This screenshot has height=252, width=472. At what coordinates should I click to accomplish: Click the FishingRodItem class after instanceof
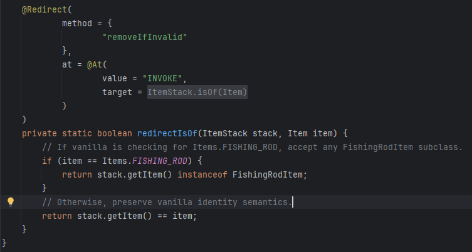270,174
